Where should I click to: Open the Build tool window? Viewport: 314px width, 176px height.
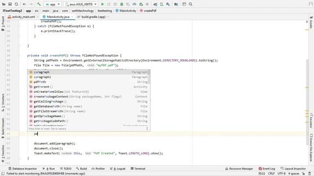click(81, 169)
